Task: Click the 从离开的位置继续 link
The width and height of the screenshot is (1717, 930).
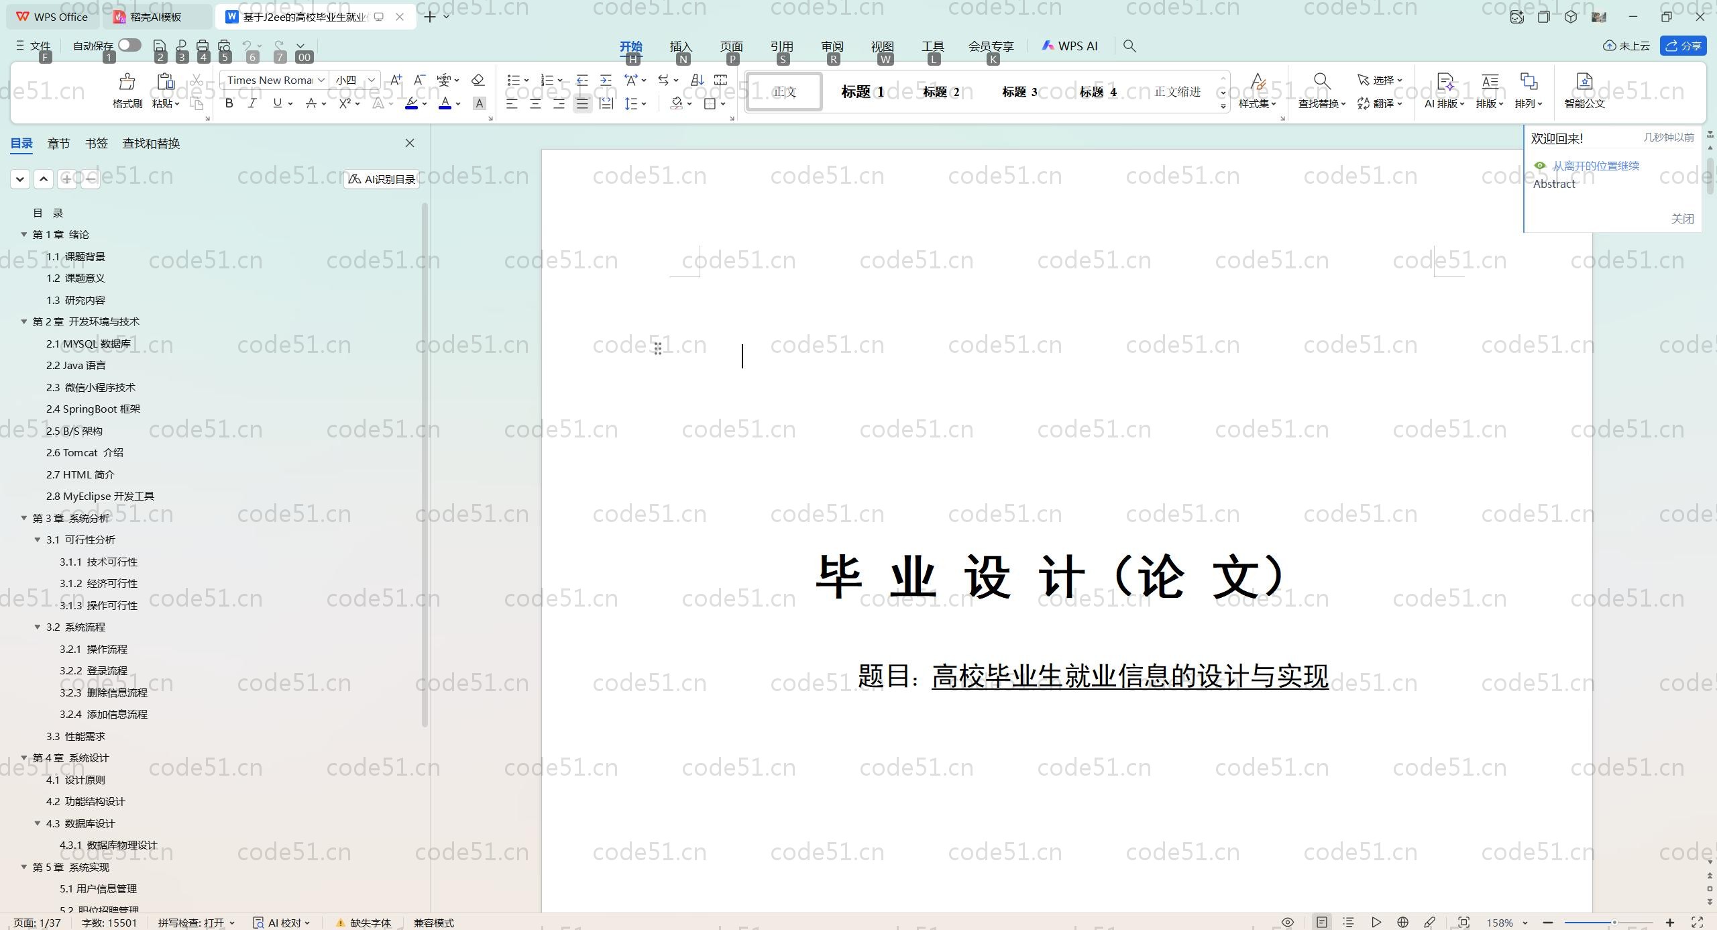Action: tap(1595, 166)
